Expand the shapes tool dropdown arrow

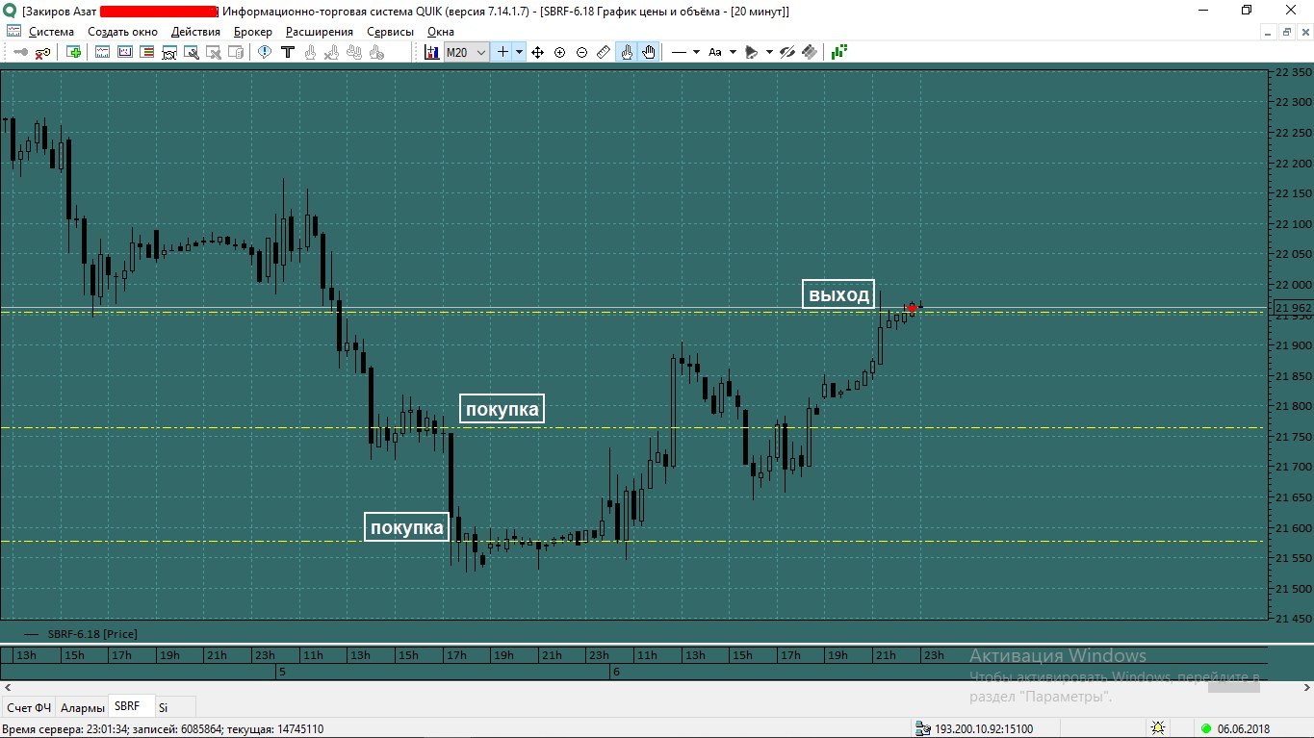[769, 52]
